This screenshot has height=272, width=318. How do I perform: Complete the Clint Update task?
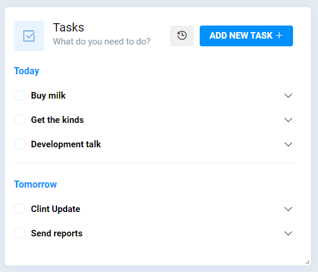point(19,209)
